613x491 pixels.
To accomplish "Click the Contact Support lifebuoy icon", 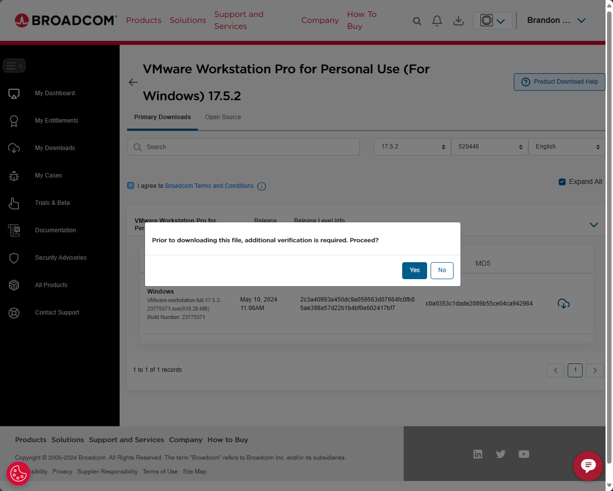I will coord(14,313).
